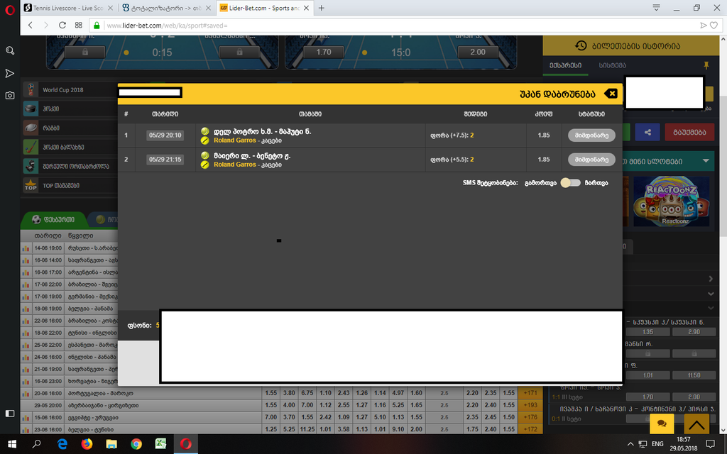Image resolution: width=727 pixels, height=454 pixels.
Task: Go back with the browser back arrow
Action: [x=30, y=25]
